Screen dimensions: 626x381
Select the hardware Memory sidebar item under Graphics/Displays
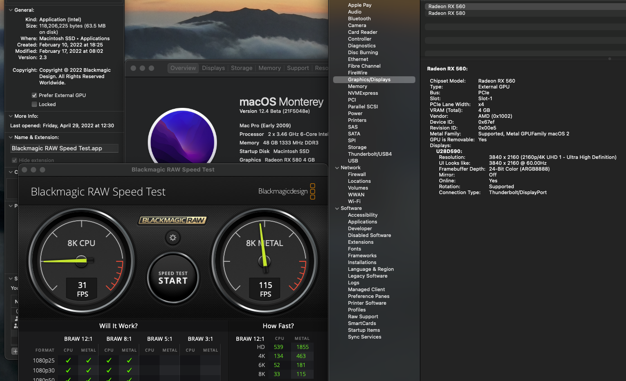tap(358, 86)
